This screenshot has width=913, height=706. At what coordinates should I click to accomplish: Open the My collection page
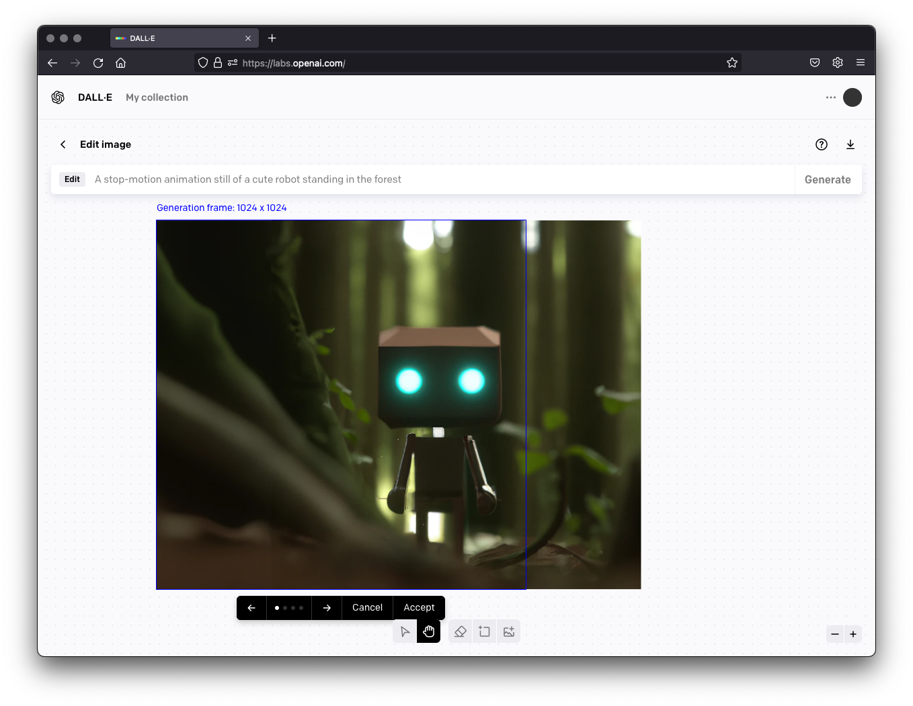(157, 97)
